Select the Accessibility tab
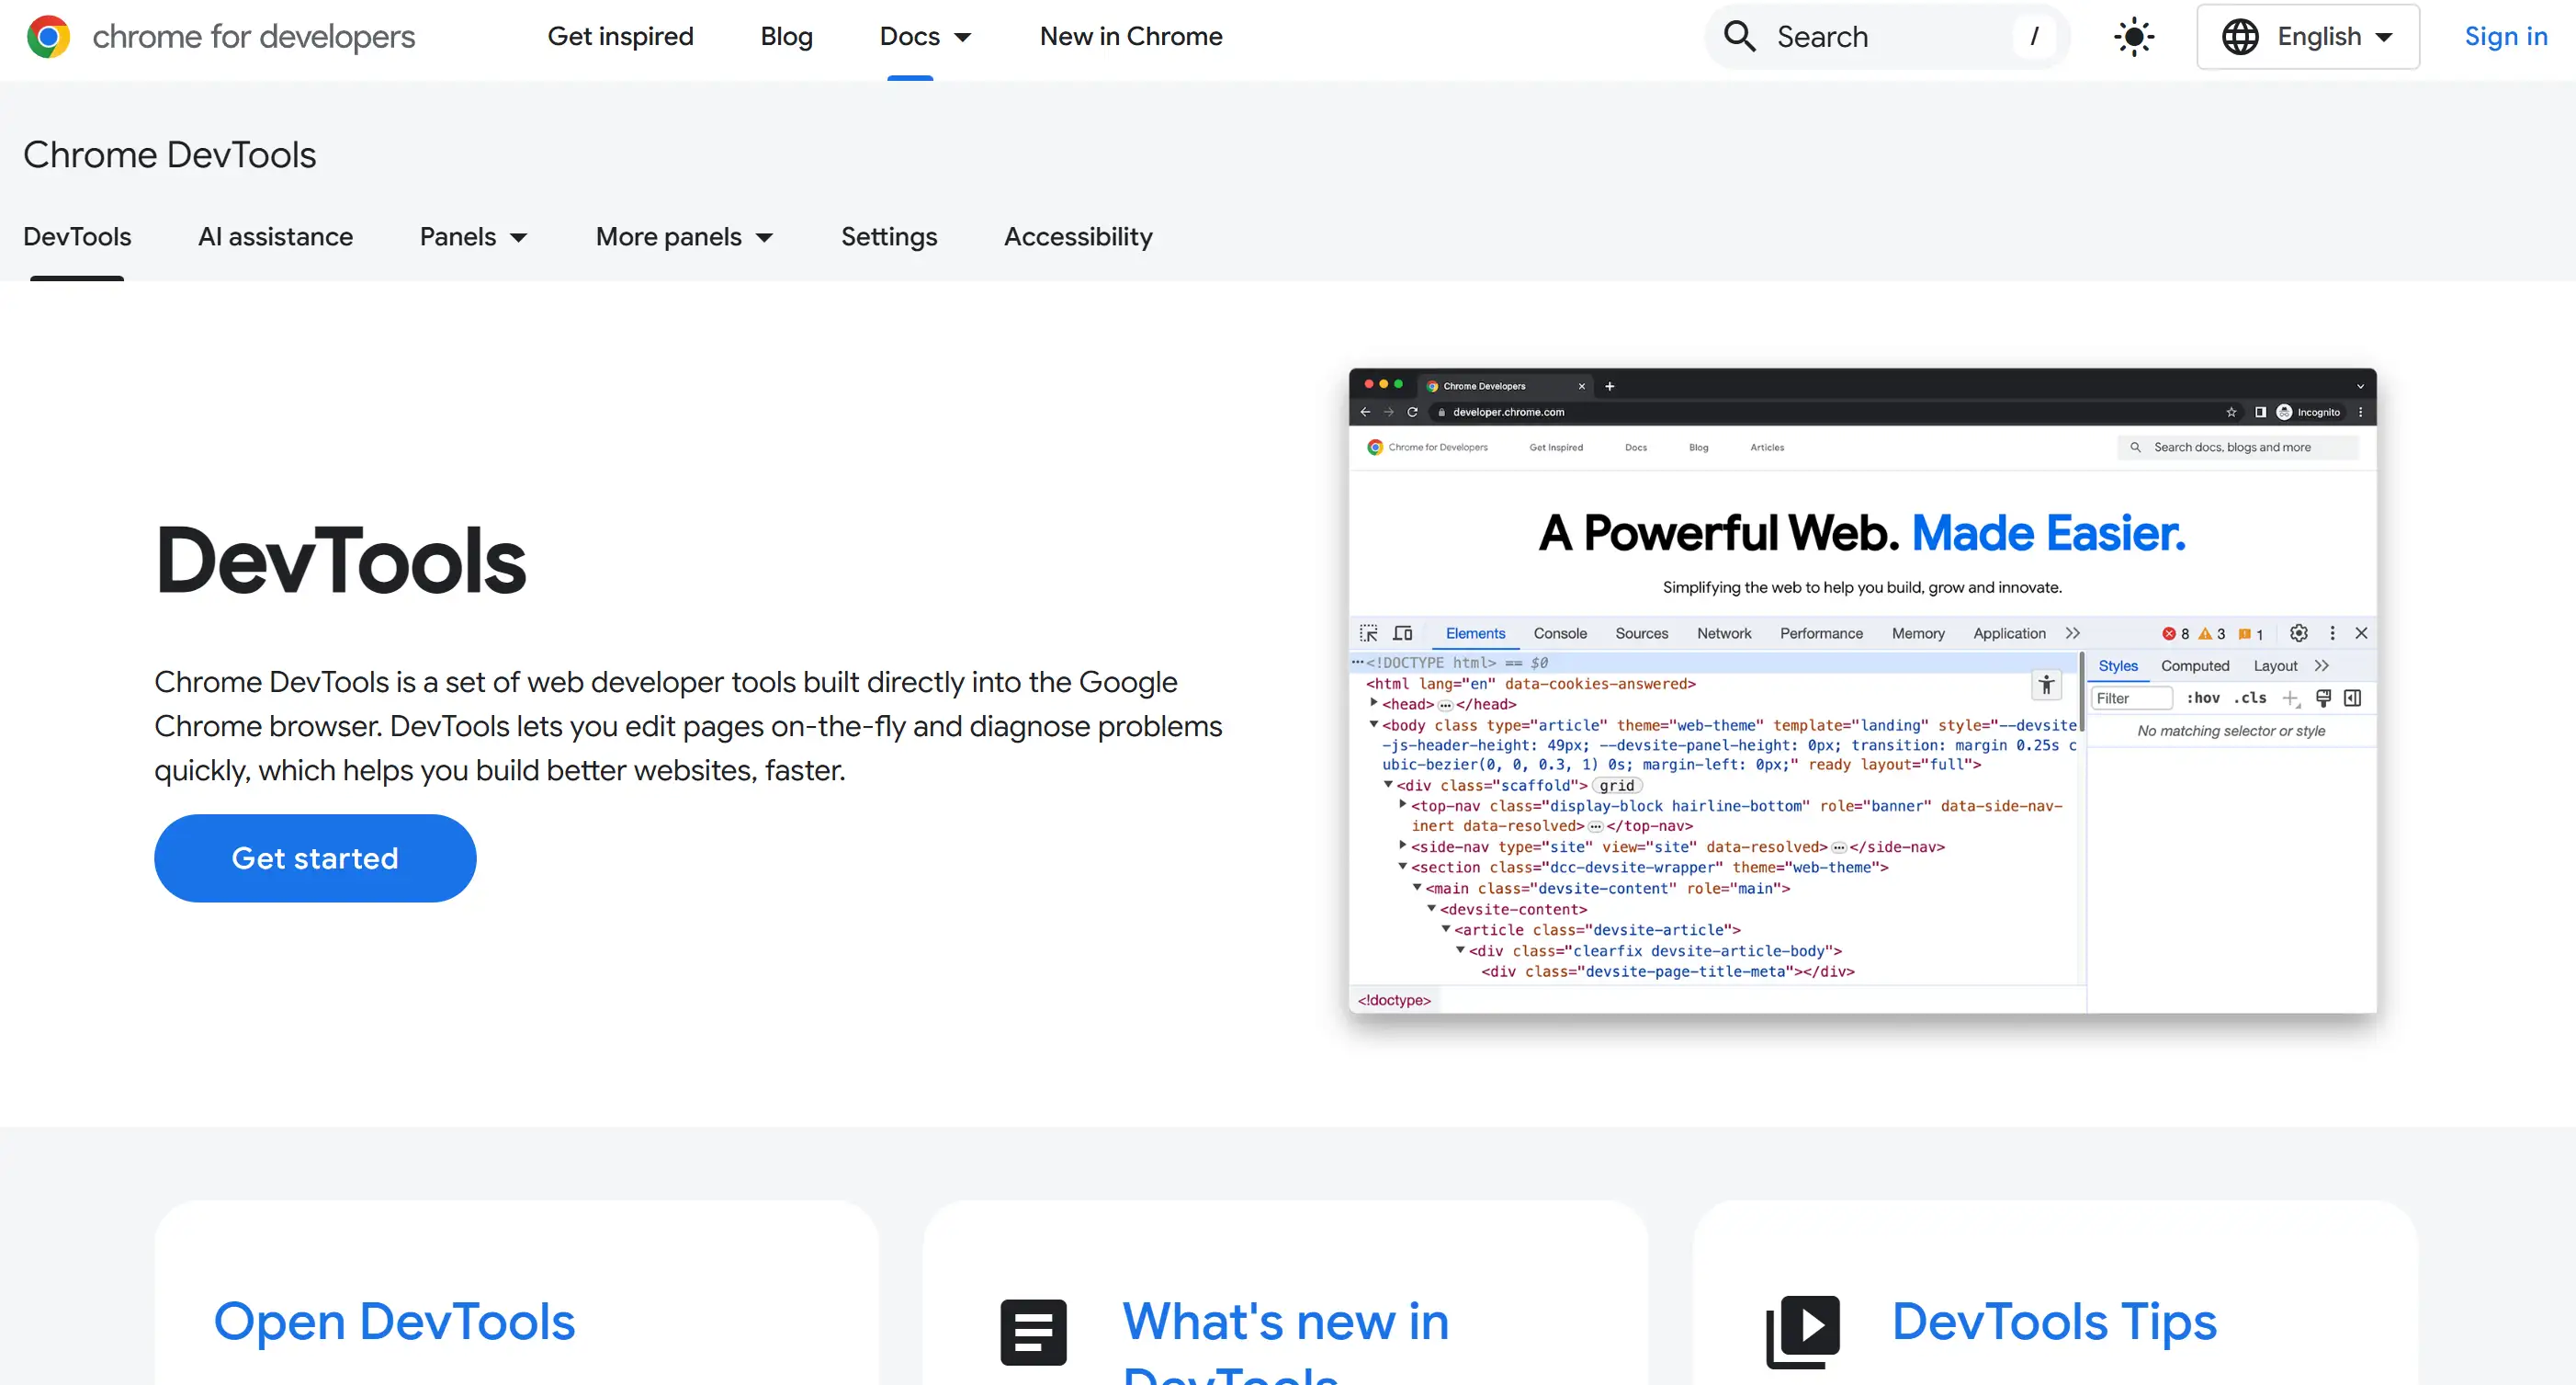 1078,237
